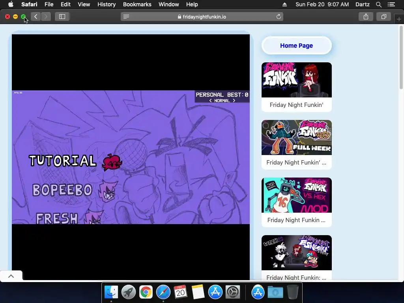This screenshot has width=404, height=303.
Task: Open the Downloads folder in the Dock
Action: [x=275, y=292]
